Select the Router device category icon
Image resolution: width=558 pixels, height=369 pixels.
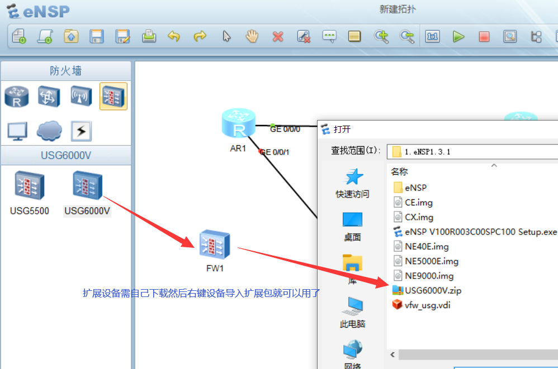click(x=16, y=96)
